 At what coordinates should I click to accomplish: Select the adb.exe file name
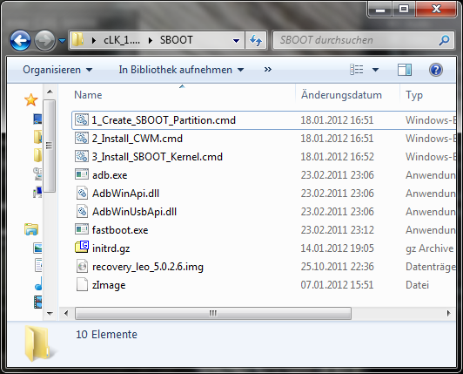[x=110, y=175]
